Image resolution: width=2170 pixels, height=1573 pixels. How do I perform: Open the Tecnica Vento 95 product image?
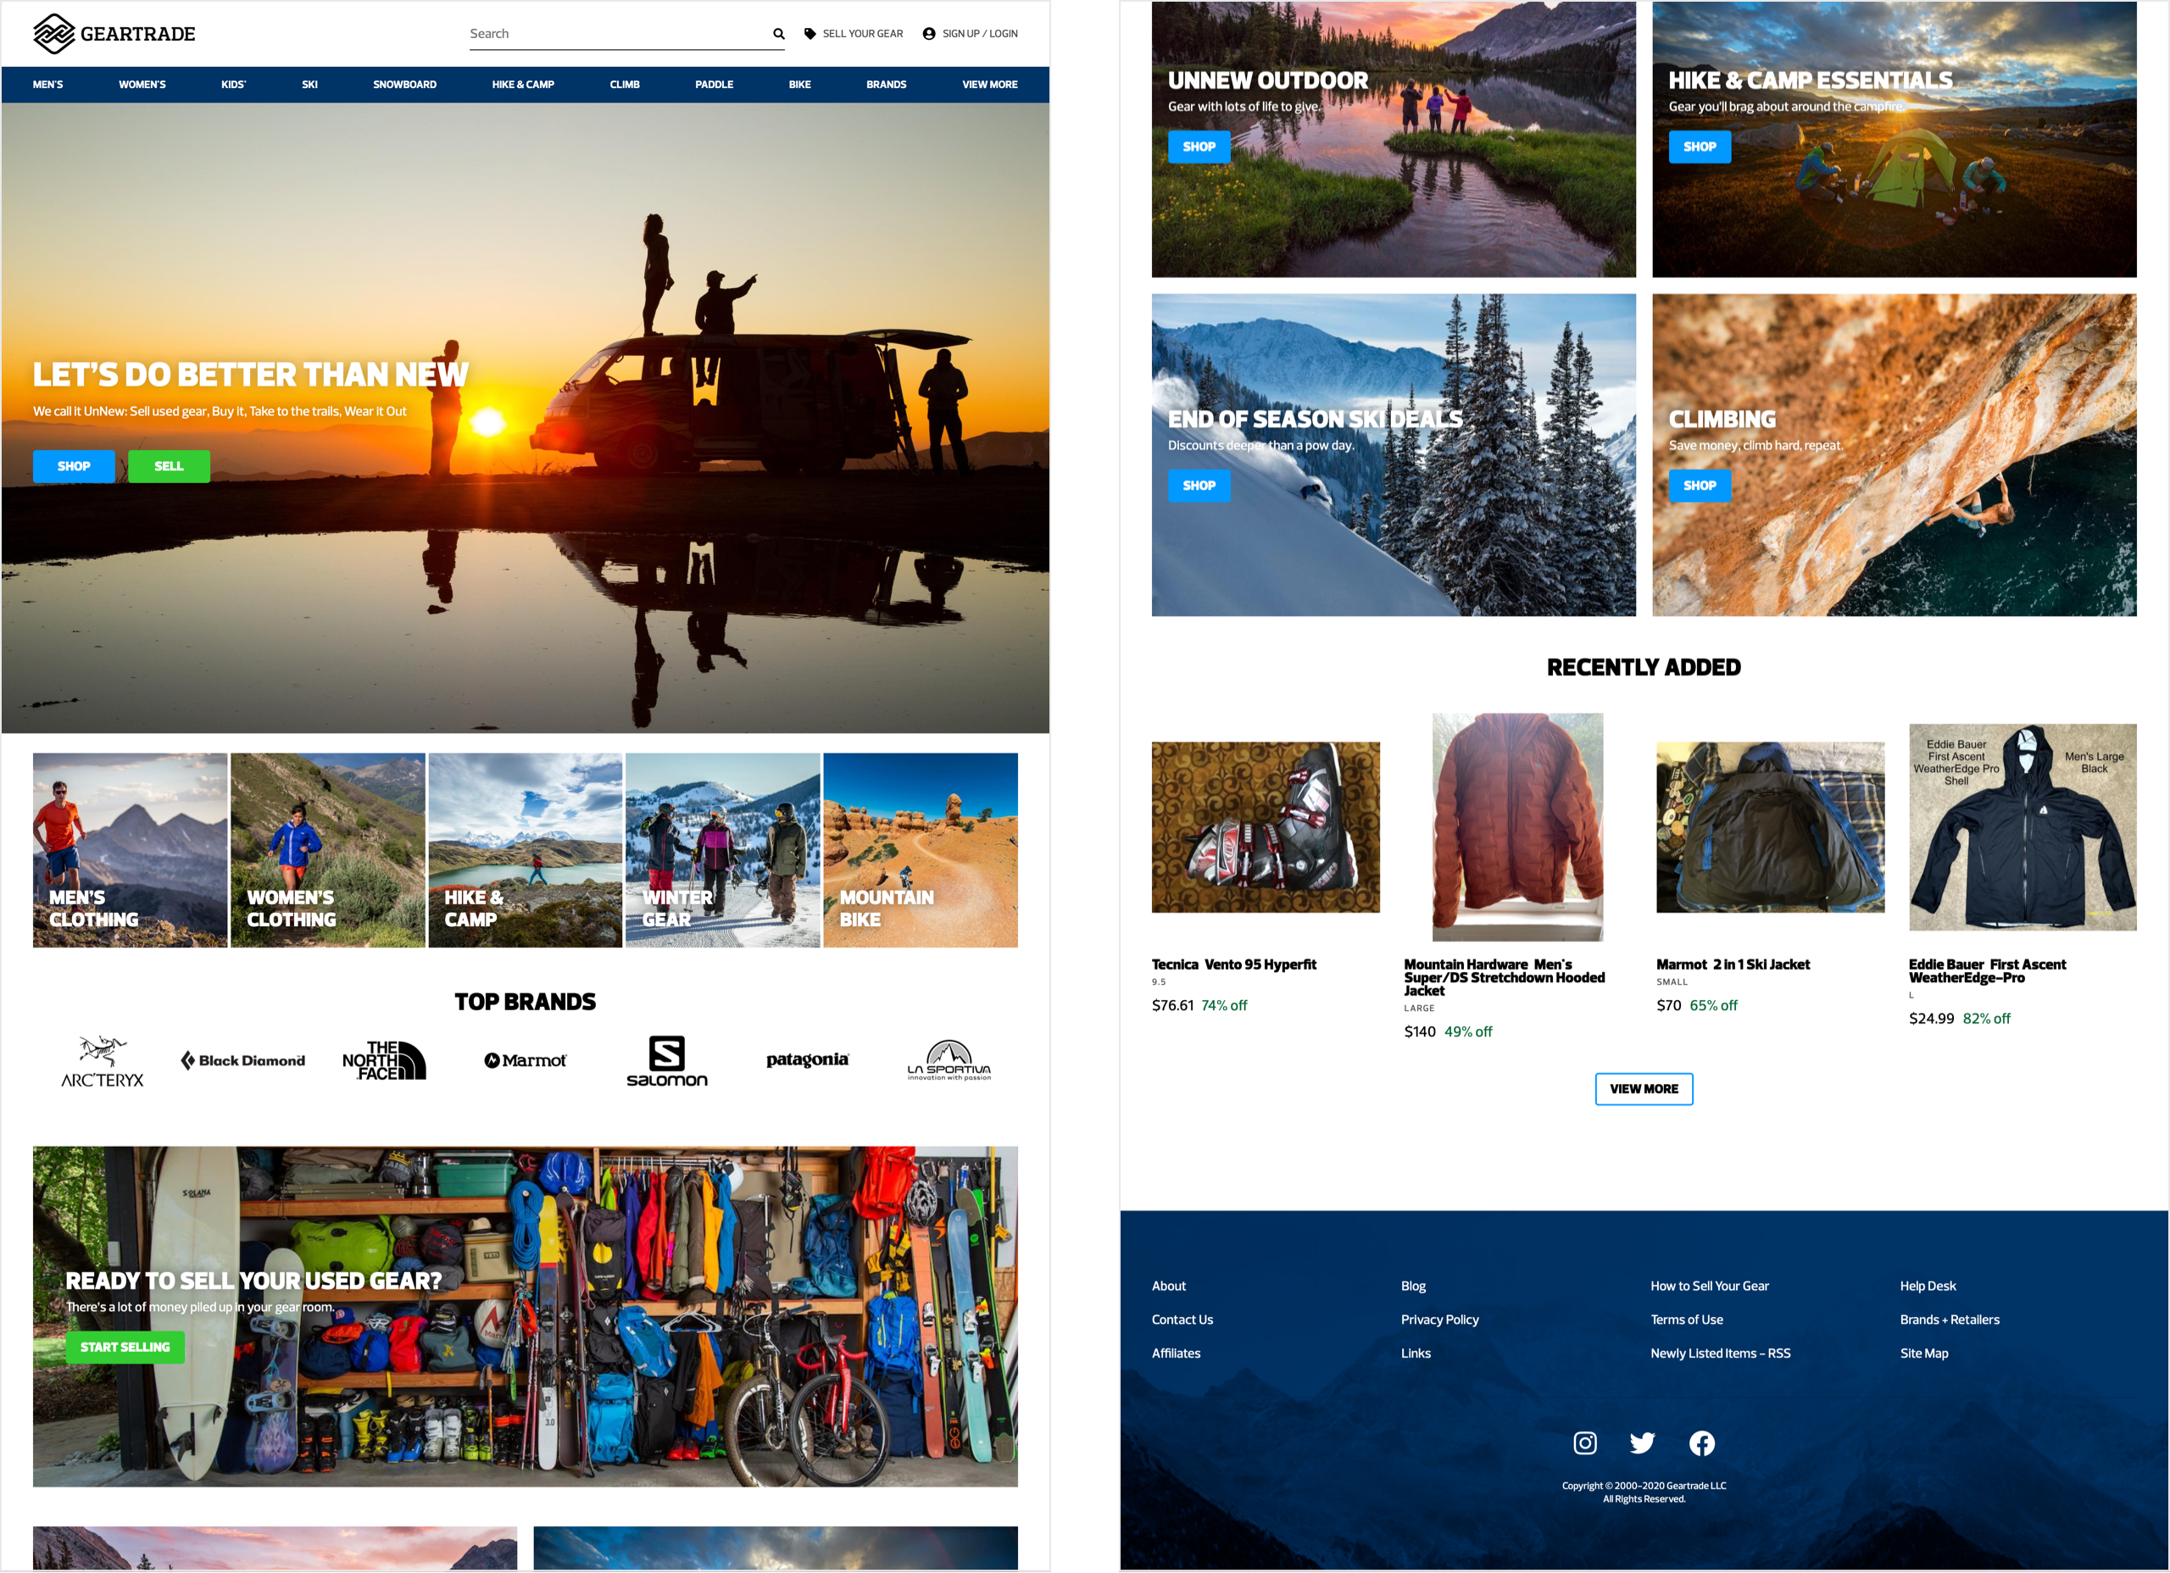(1265, 826)
